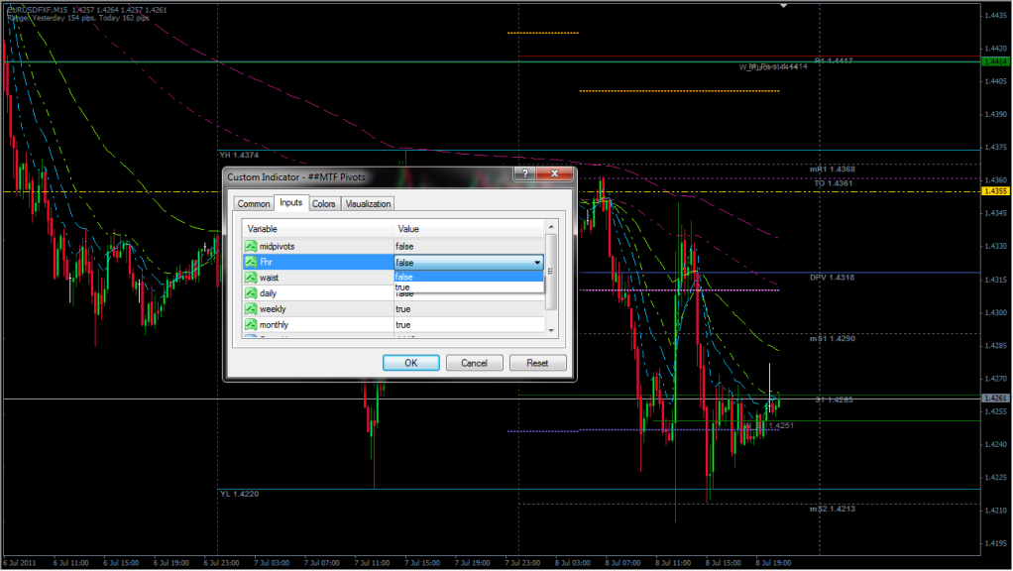Open the Colors tab

pyautogui.click(x=324, y=203)
